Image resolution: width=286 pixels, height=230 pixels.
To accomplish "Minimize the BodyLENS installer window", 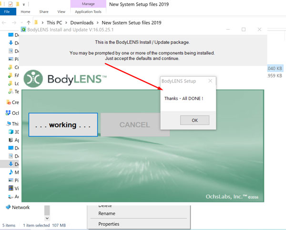I will pyautogui.click(x=228, y=30).
